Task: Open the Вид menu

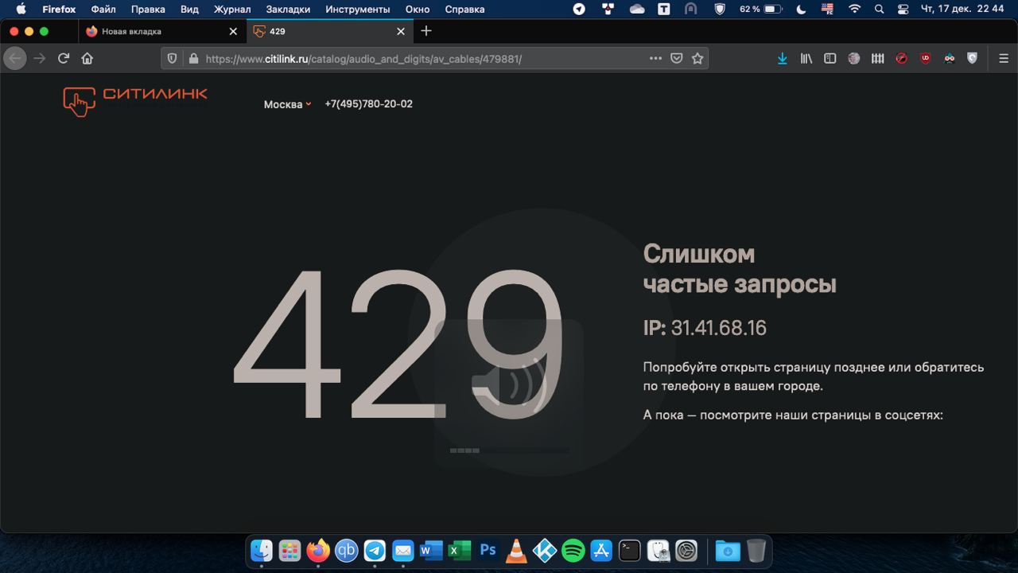Action: (189, 10)
